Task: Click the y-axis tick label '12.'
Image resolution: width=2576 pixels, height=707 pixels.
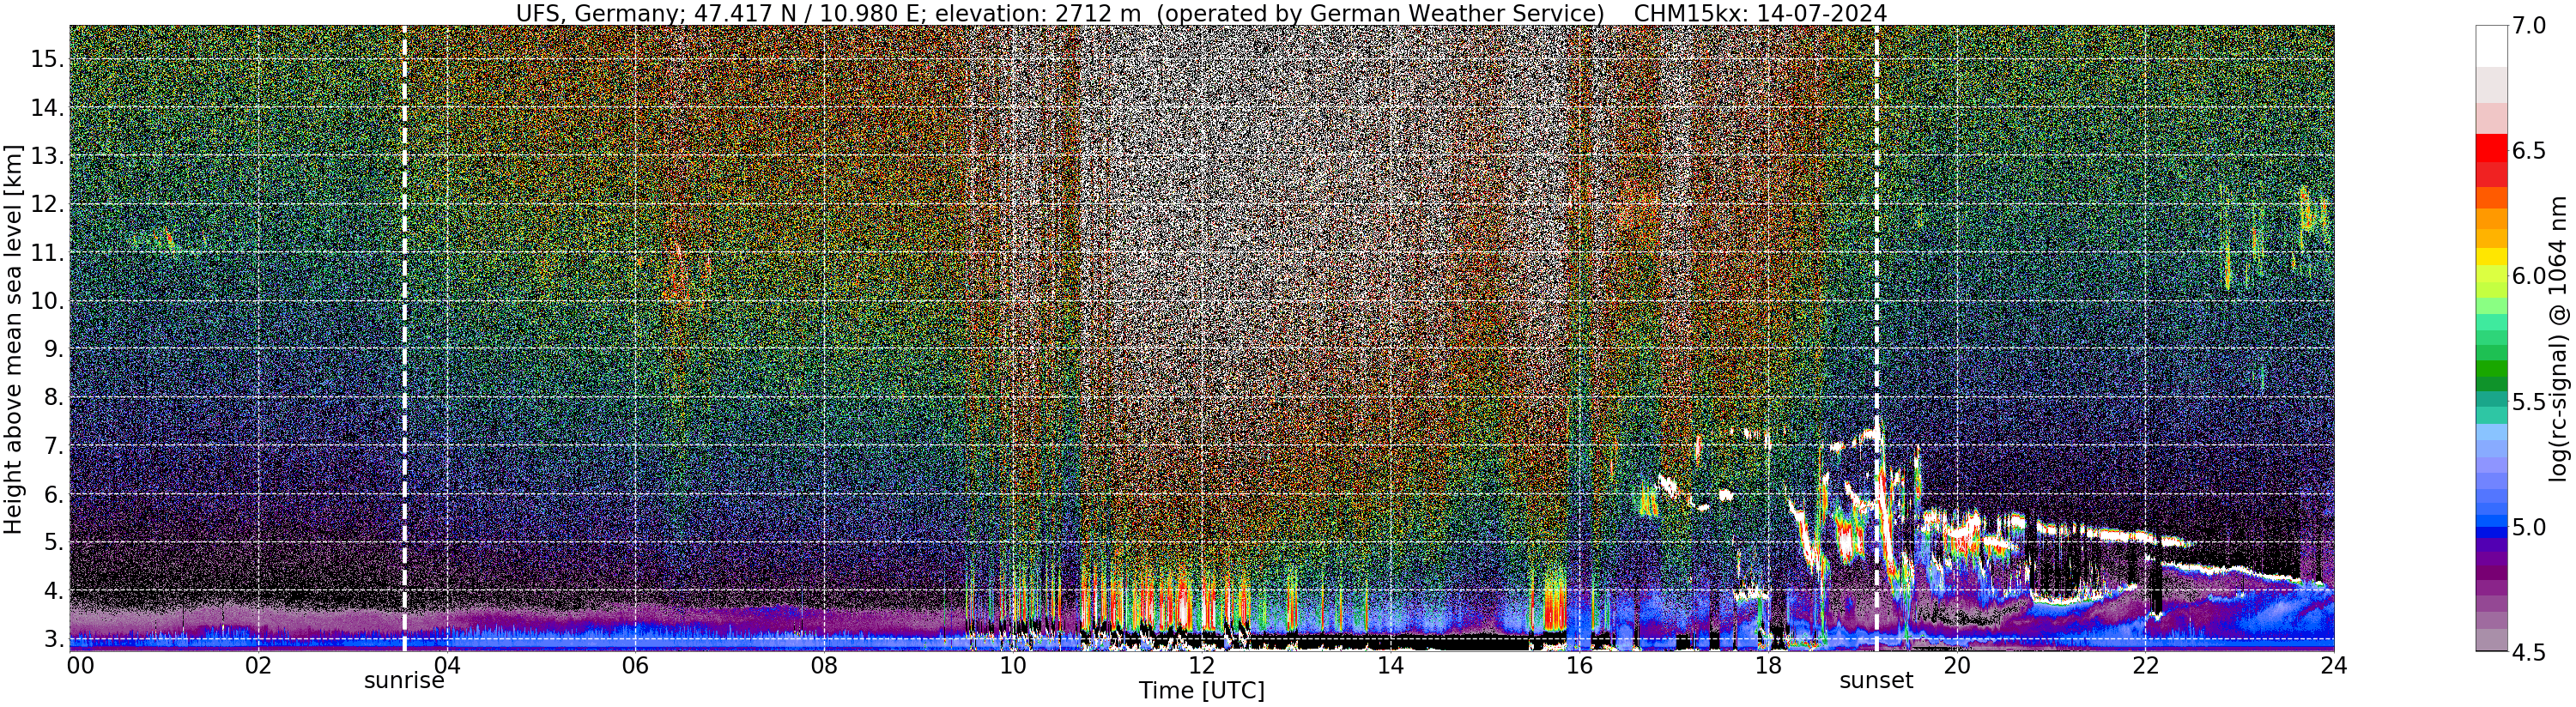Action: point(47,204)
